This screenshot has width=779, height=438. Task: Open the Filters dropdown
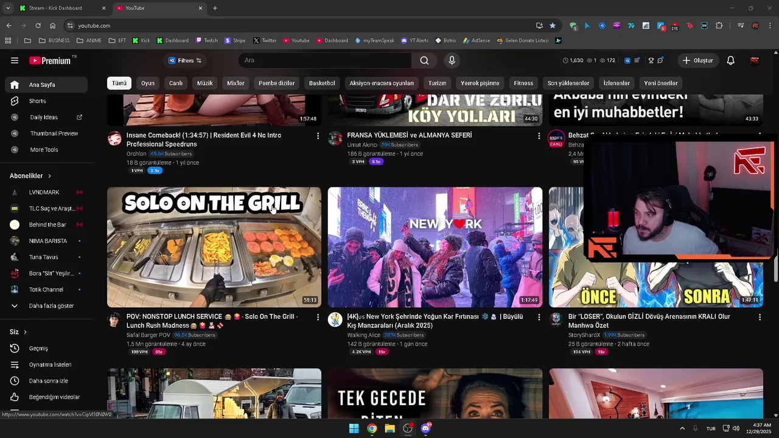pyautogui.click(x=184, y=60)
